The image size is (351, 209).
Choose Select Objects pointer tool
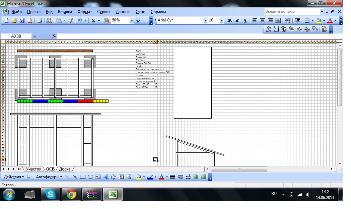[x=29, y=177]
